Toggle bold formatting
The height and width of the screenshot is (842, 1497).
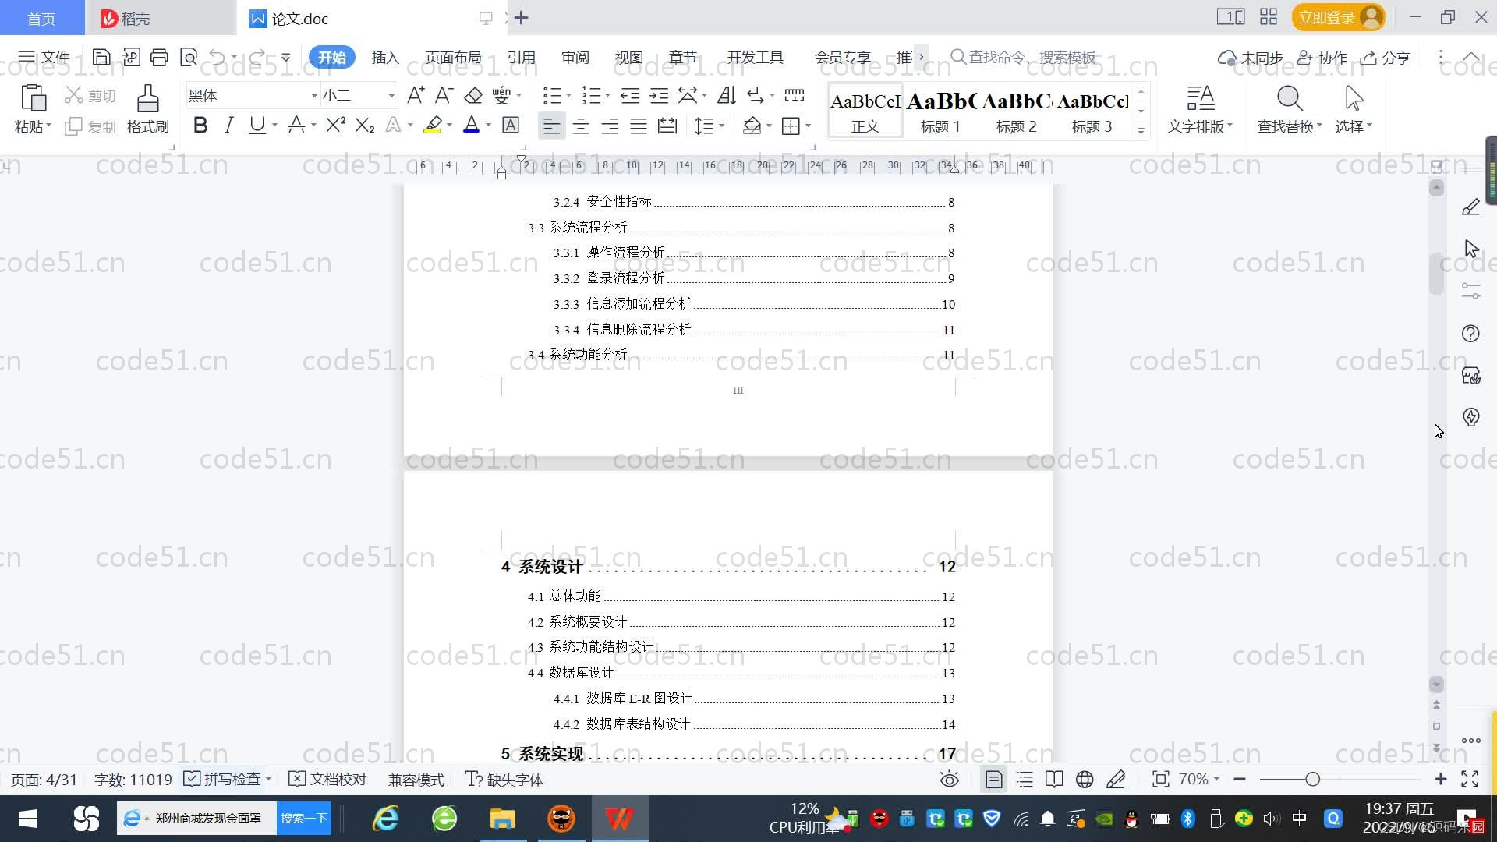[200, 125]
